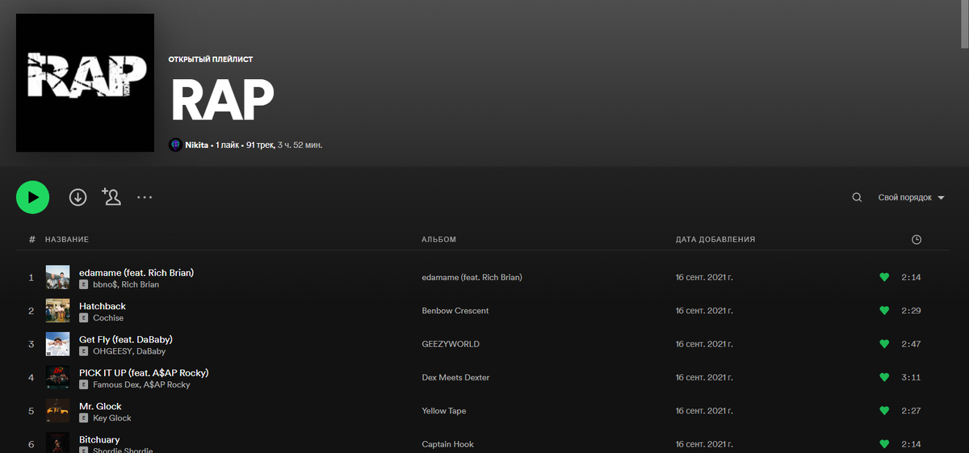Open artist Rich Brian under edamame
Image resolution: width=969 pixels, height=453 pixels.
(x=140, y=284)
